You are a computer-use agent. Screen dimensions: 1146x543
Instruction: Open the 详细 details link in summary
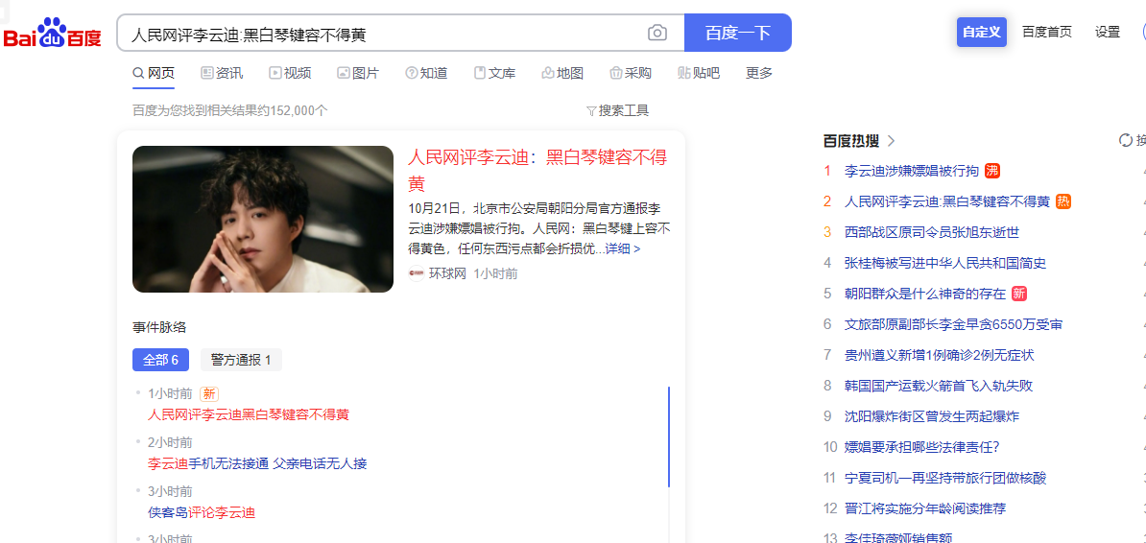[622, 248]
